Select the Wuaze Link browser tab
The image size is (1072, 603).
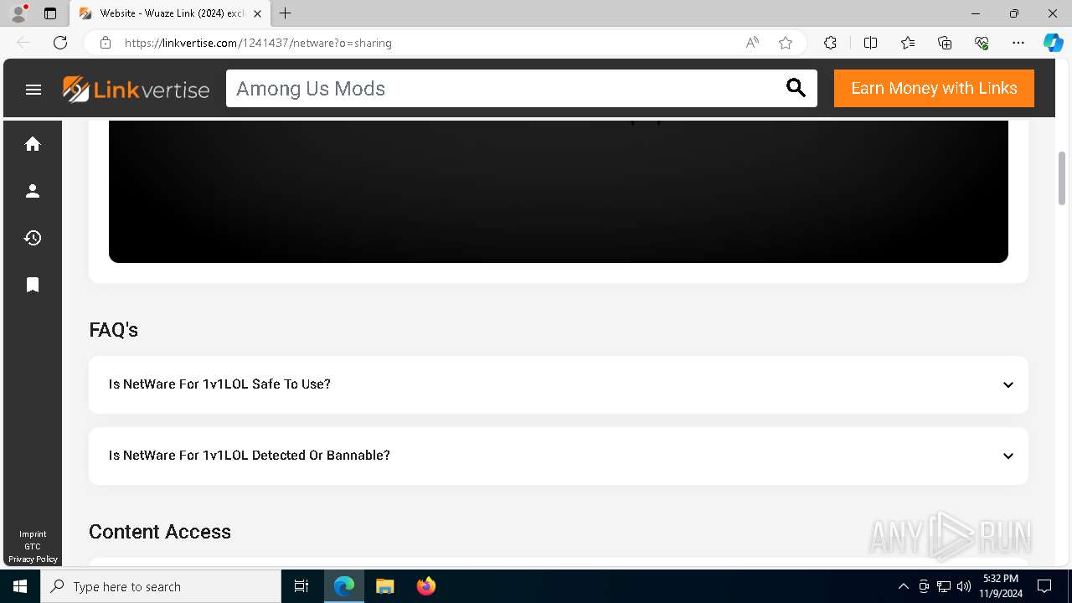[171, 13]
